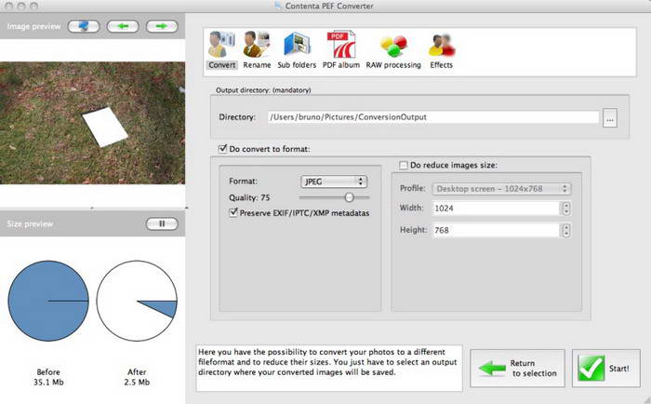Show previous image with left green arrow
Image resolution: width=651 pixels, height=404 pixels.
click(x=123, y=26)
